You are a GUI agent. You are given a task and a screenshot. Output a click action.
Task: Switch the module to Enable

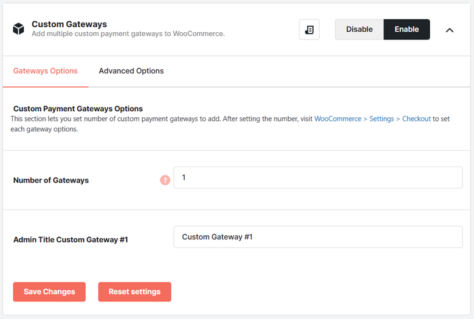point(407,29)
